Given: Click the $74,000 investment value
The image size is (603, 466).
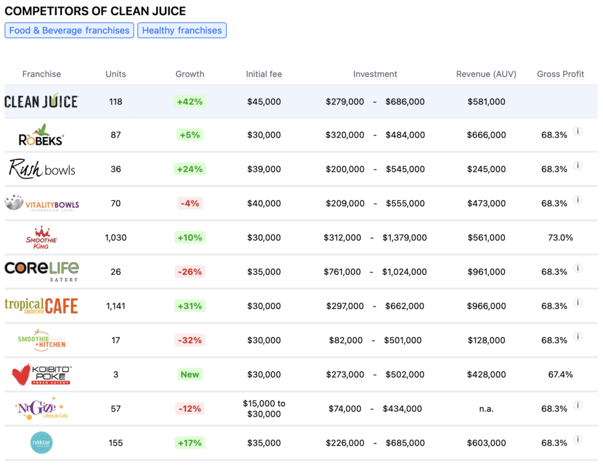Looking at the screenshot, I should click(344, 408).
